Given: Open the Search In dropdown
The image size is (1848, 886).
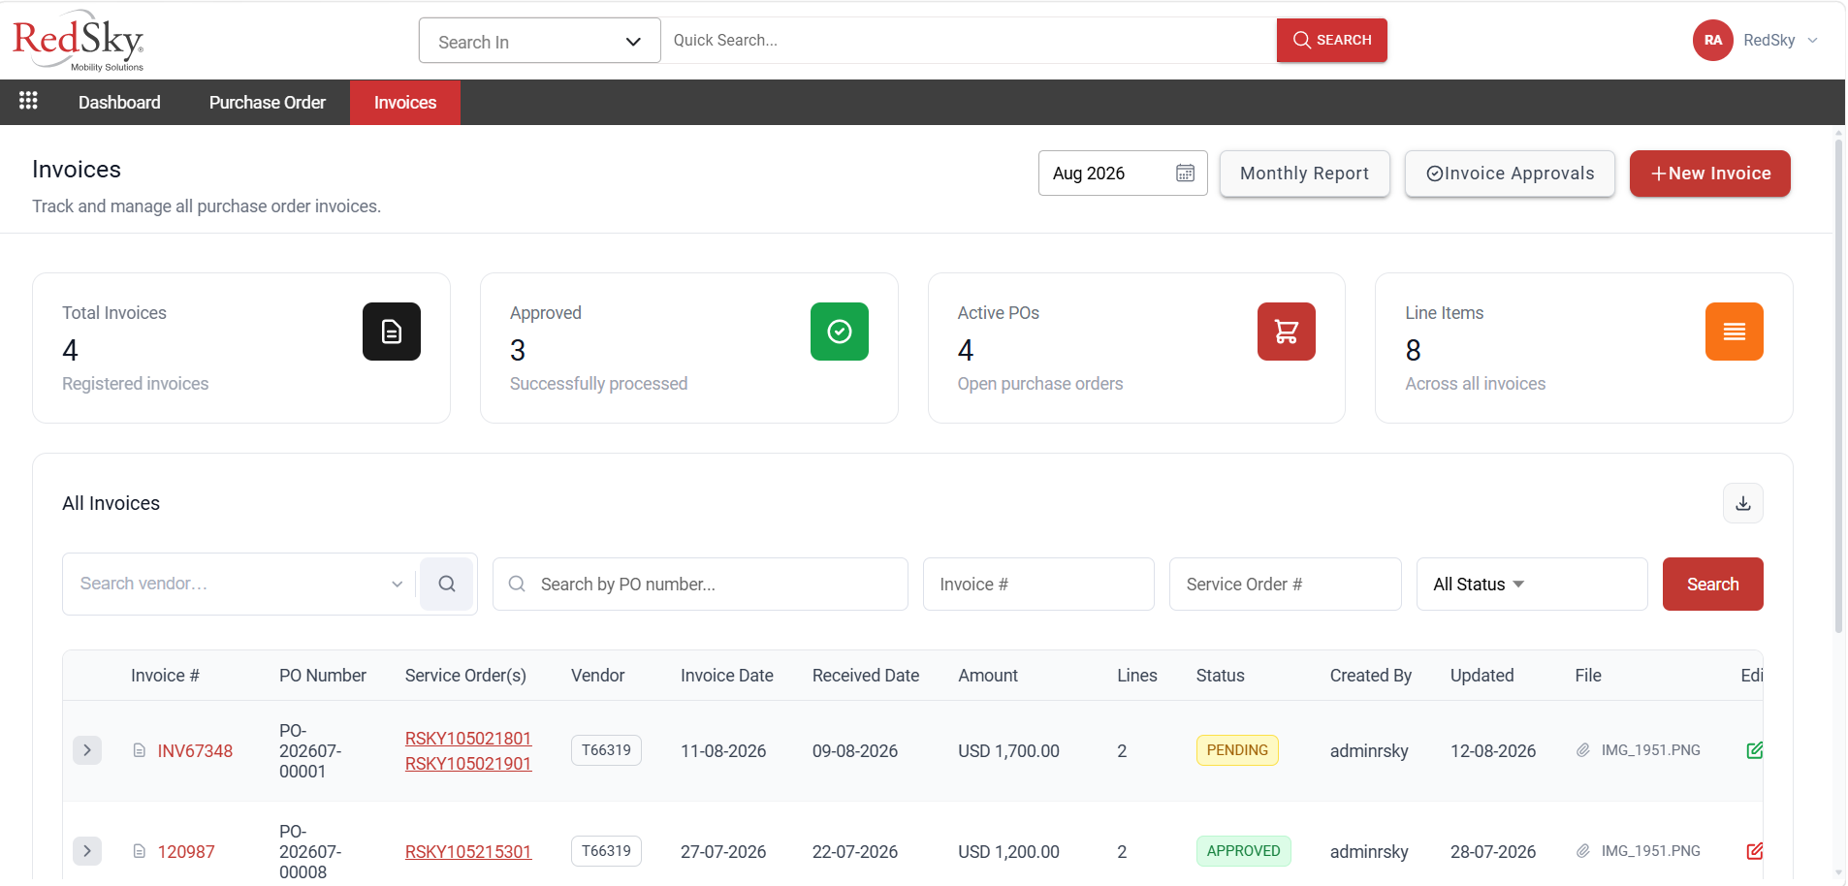Looking at the screenshot, I should [x=540, y=41].
